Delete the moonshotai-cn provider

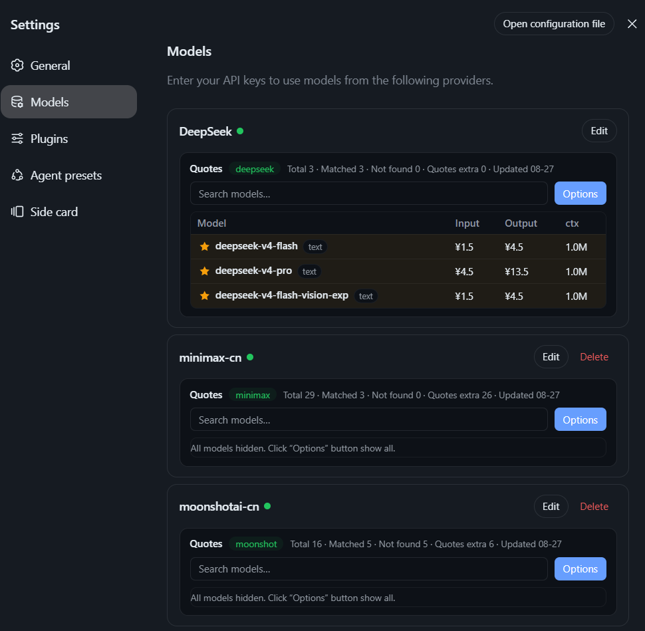(x=594, y=507)
